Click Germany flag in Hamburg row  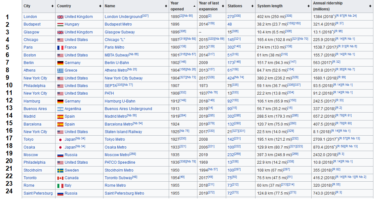(x=60, y=101)
